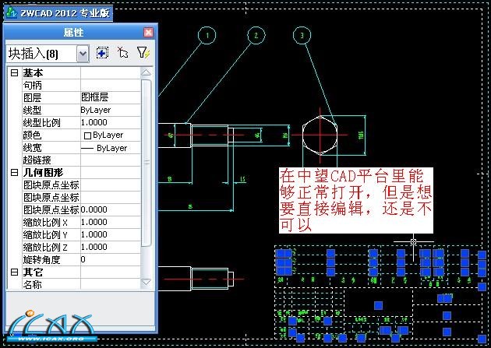Edit the 旋转角度 value 0

click(83, 259)
